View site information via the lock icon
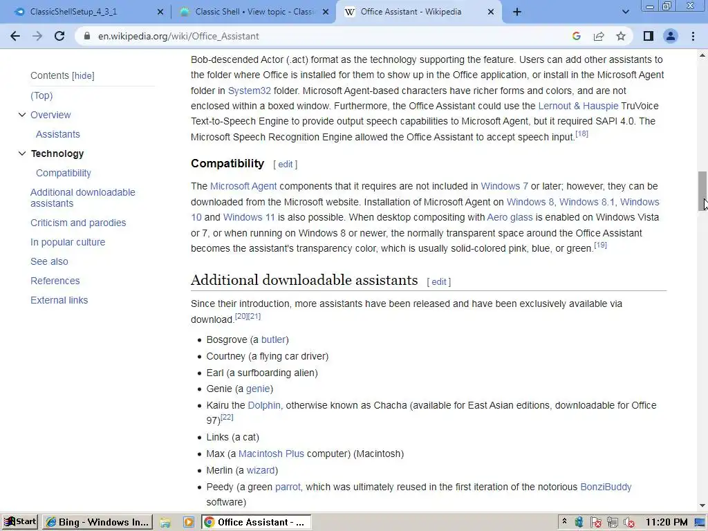The height and width of the screenshot is (531, 708). [x=87, y=36]
